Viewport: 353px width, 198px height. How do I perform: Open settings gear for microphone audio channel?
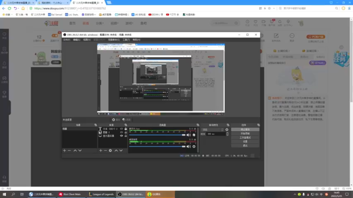coord(194,135)
